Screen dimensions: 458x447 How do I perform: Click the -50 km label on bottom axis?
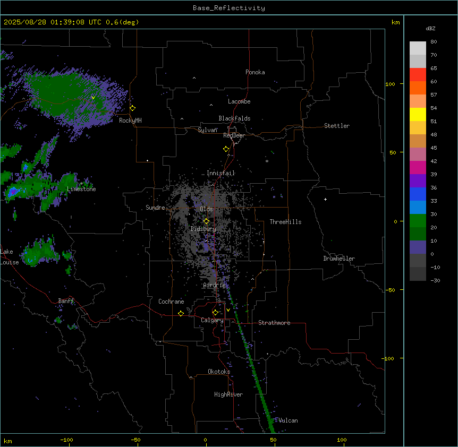135,440
